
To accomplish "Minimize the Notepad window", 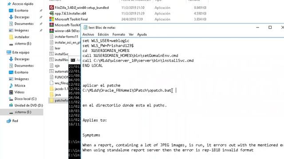I will pyautogui.click(x=258, y=27).
